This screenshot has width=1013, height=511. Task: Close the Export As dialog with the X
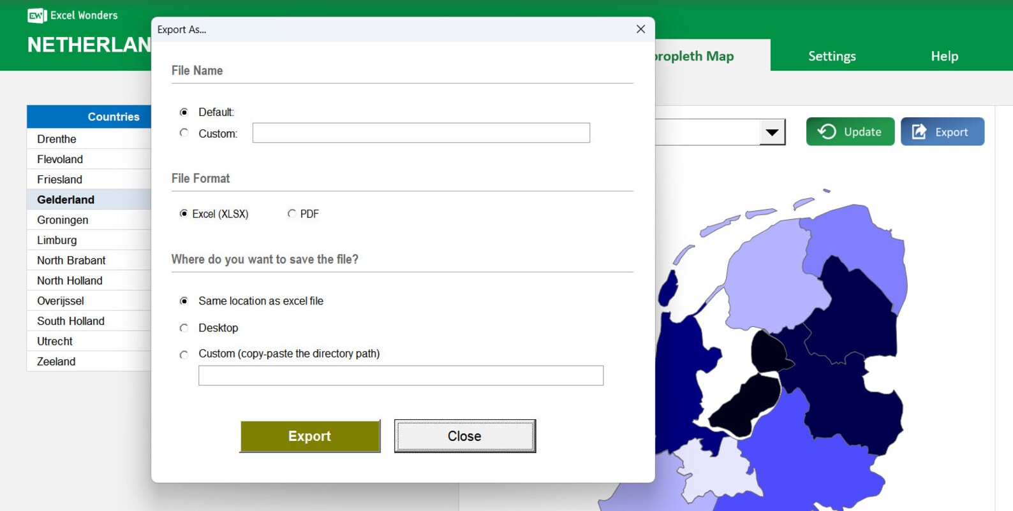coord(640,29)
